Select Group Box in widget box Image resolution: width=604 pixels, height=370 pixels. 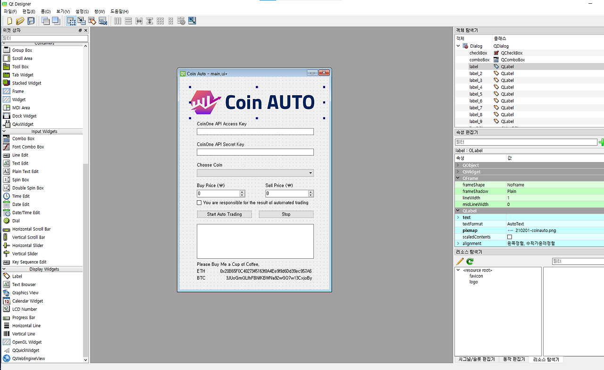pyautogui.click(x=22, y=50)
